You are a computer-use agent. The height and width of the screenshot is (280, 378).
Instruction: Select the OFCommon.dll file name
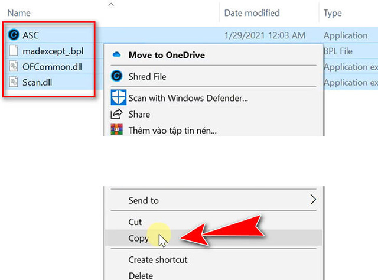[53, 67]
